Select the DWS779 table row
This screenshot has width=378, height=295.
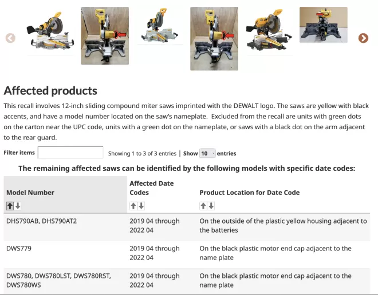click(x=187, y=253)
